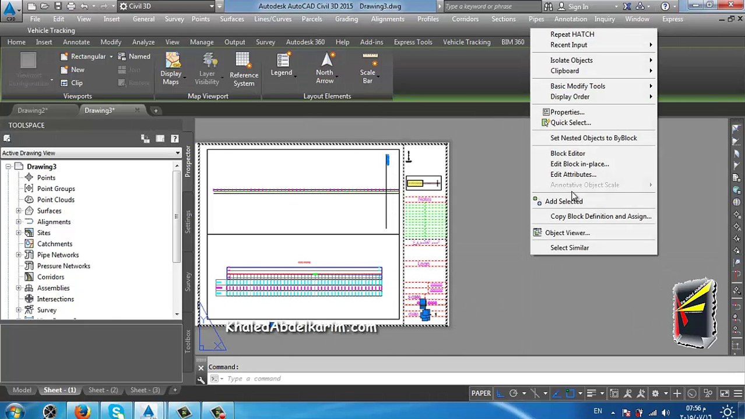Click the Toolspace master view icon
745x419 pixels.
pyautogui.click(x=7, y=139)
